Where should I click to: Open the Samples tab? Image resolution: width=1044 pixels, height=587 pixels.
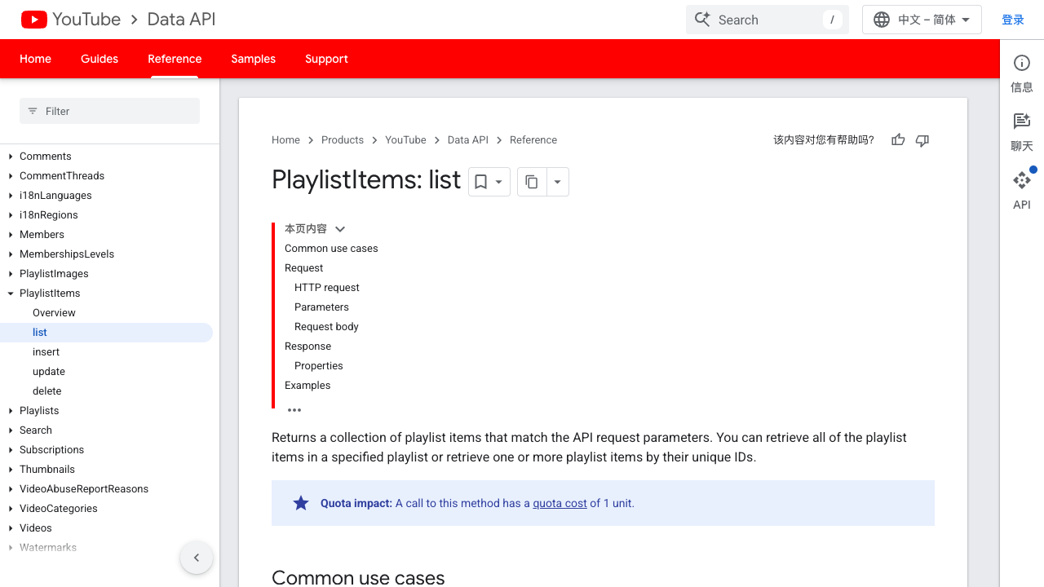[253, 59]
